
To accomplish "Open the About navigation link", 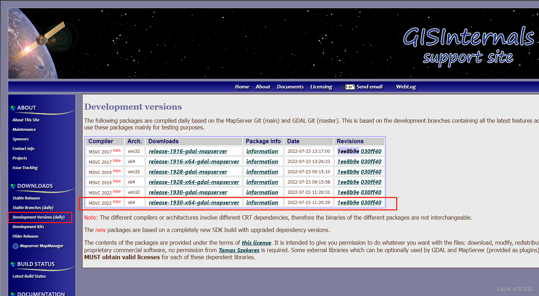I will (263, 87).
